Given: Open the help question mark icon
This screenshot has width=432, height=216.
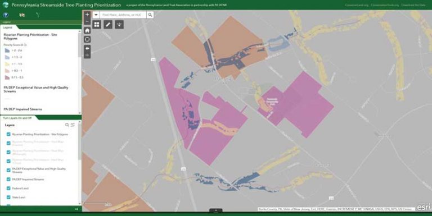Looking at the screenshot, I should coord(6,15).
